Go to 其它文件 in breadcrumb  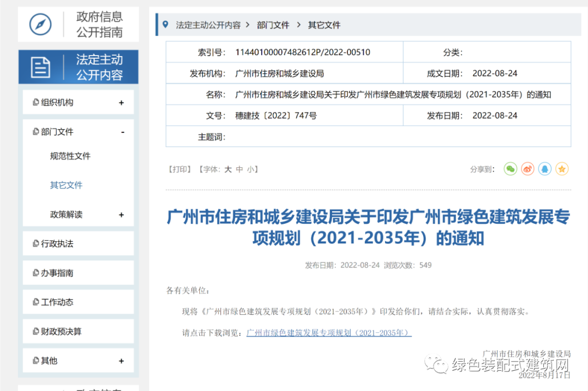pos(324,25)
